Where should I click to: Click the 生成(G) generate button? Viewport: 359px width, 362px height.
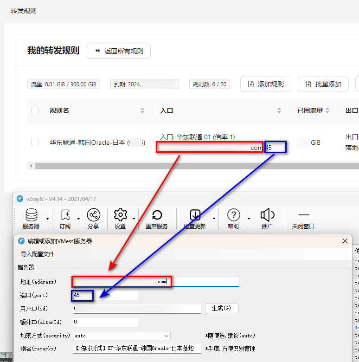pos(222,308)
